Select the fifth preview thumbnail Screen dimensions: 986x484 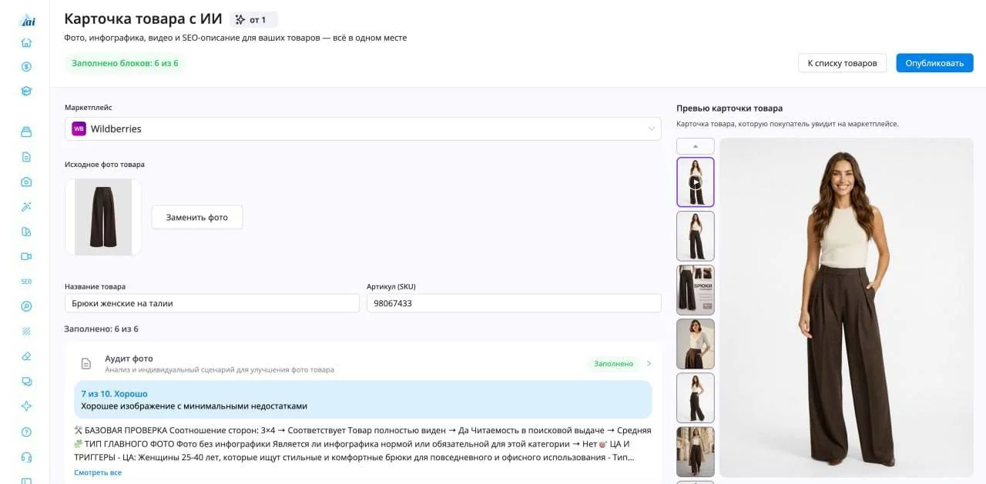click(x=696, y=398)
